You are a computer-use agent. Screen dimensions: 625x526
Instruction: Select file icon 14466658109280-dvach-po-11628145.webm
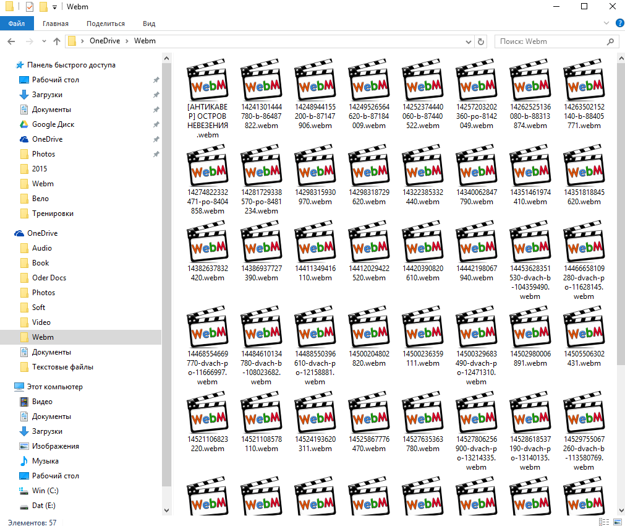(584, 241)
